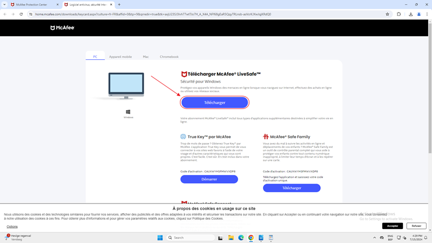
Task: Switch to the Appareil mobile tab
Action: point(120,57)
